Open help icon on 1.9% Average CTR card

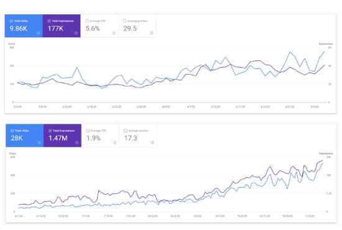(x=114, y=142)
